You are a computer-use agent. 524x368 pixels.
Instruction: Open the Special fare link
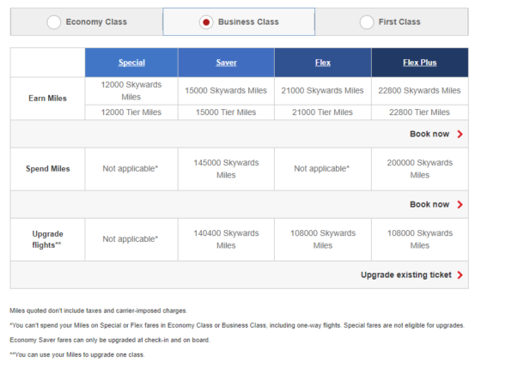pyautogui.click(x=131, y=63)
